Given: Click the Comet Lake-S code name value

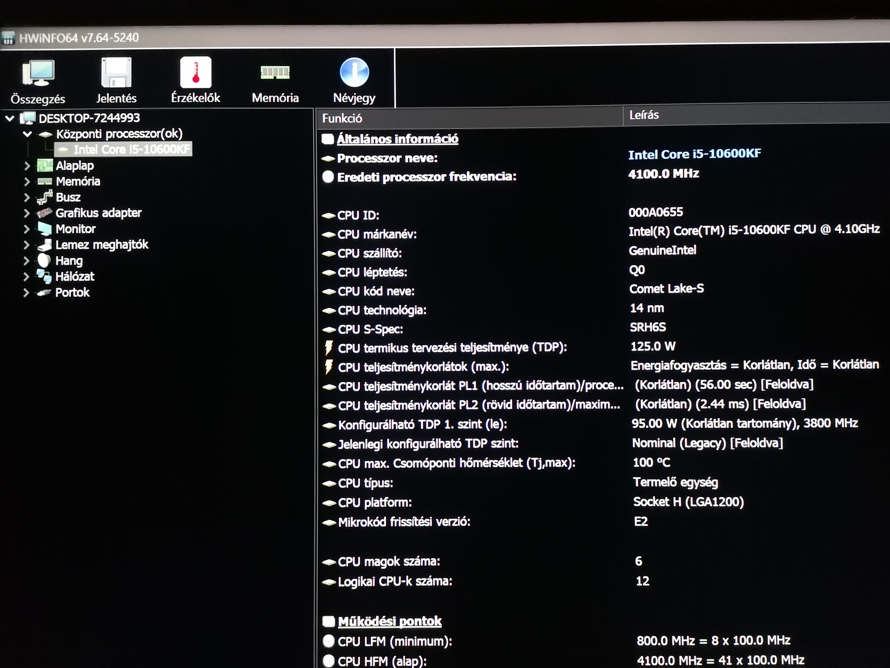Looking at the screenshot, I should click(666, 289).
